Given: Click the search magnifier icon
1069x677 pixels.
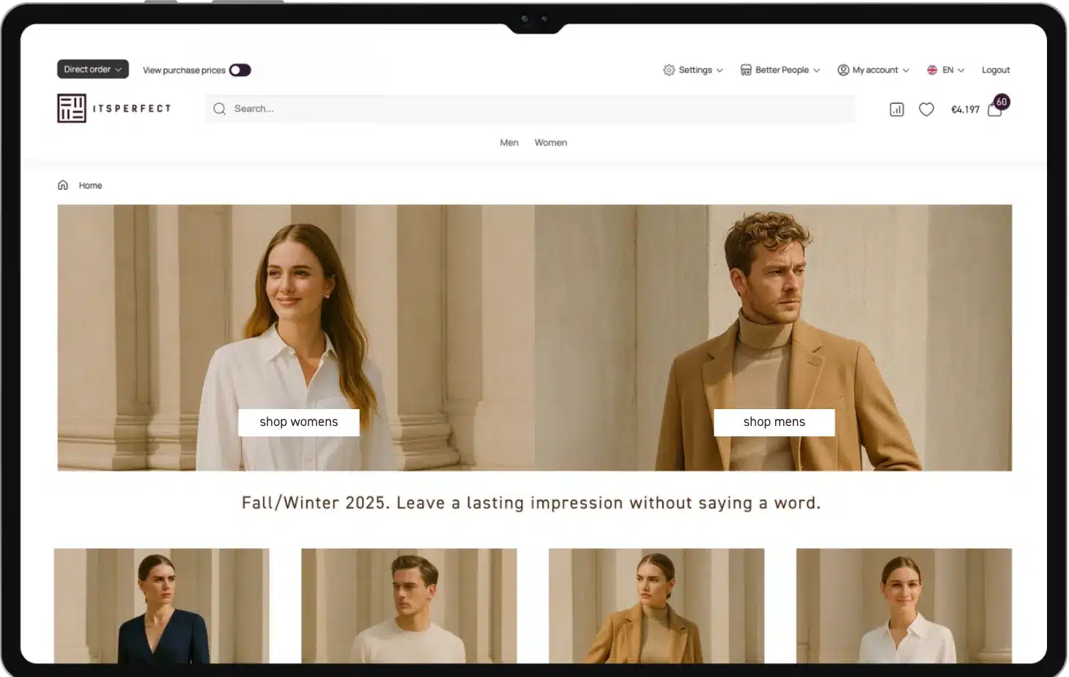Looking at the screenshot, I should coord(219,109).
